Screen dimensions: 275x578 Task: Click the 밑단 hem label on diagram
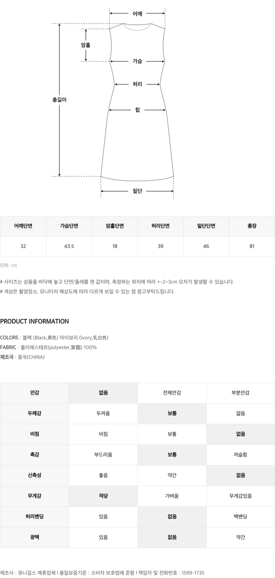point(137,191)
